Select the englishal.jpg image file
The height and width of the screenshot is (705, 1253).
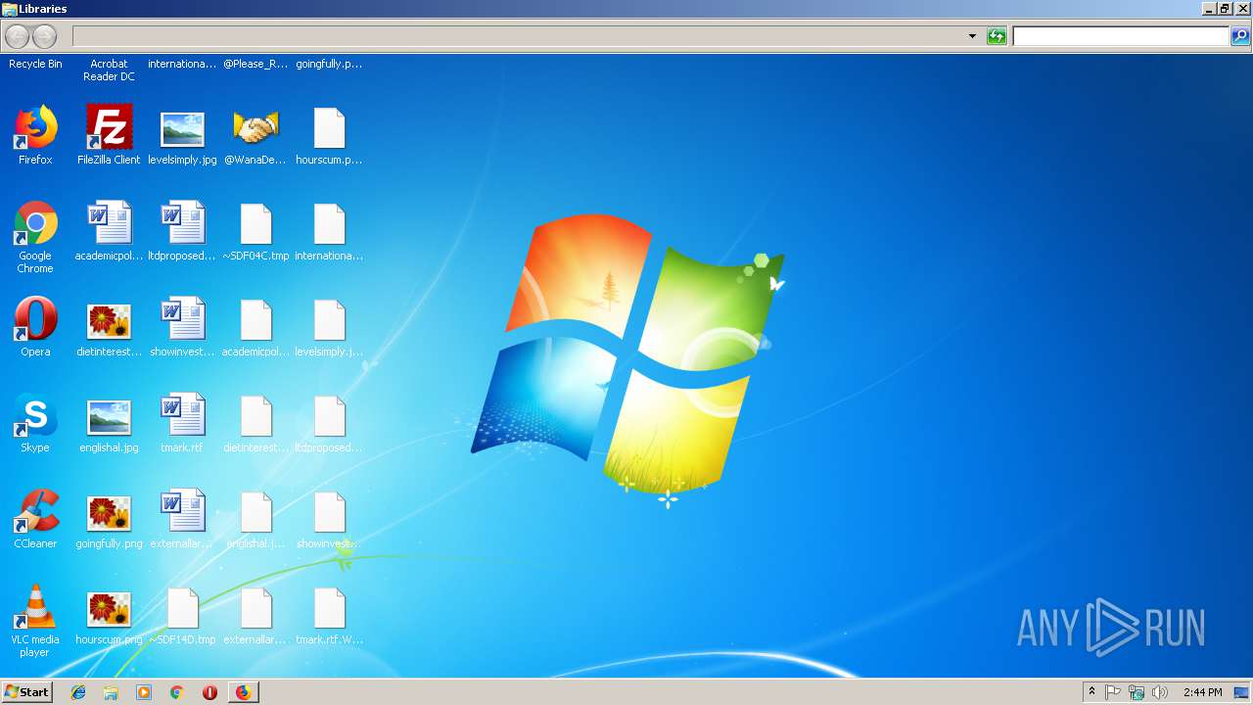[109, 416]
